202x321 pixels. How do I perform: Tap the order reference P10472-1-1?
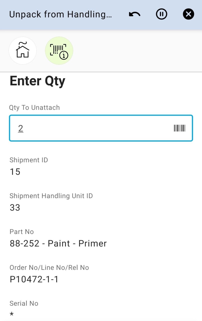tap(34, 279)
